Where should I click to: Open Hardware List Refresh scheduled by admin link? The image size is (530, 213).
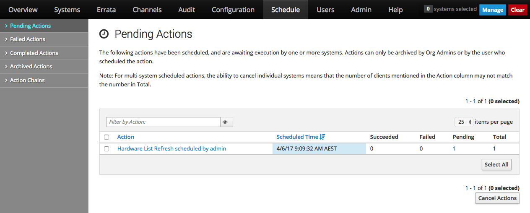click(171, 148)
